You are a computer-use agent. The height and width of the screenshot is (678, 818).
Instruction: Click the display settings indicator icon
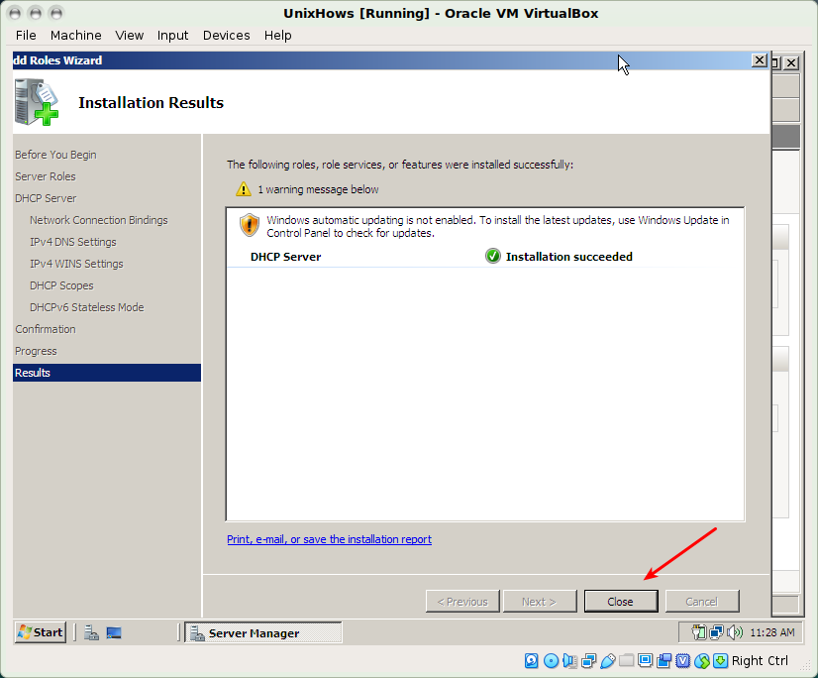click(646, 661)
